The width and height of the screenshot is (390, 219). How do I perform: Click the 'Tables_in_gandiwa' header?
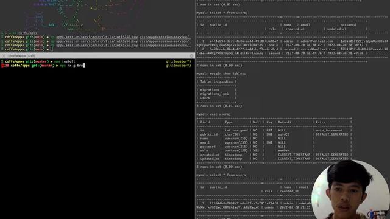pyautogui.click(x=216, y=82)
